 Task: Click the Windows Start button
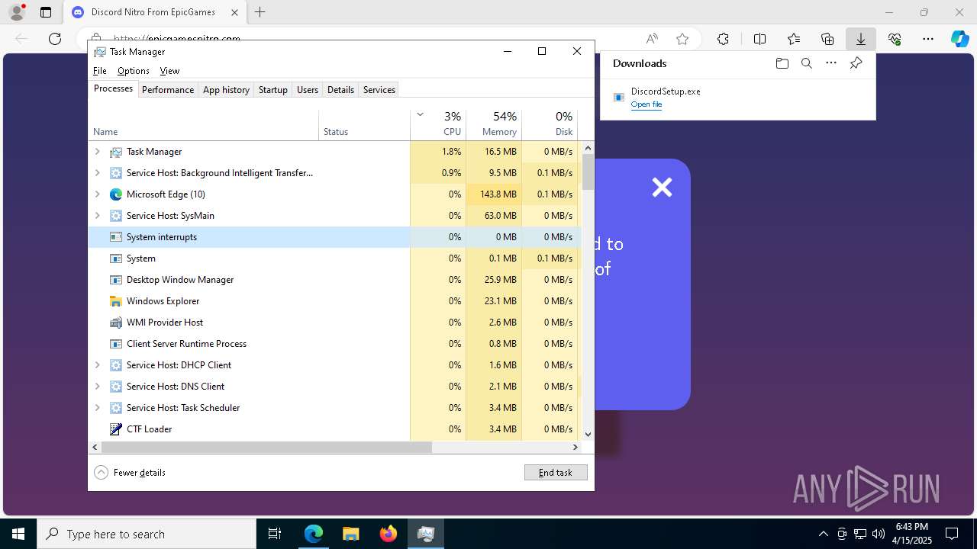(x=18, y=534)
